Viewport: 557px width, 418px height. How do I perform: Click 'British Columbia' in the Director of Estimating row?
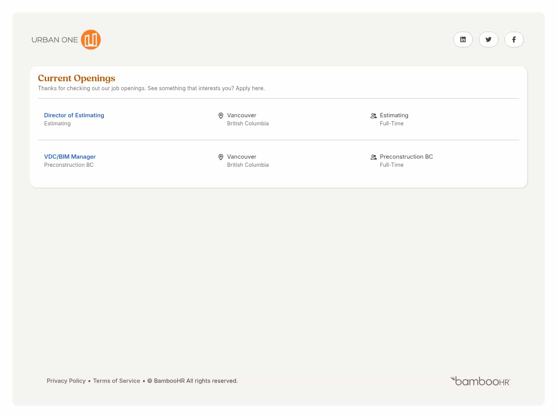pyautogui.click(x=248, y=123)
